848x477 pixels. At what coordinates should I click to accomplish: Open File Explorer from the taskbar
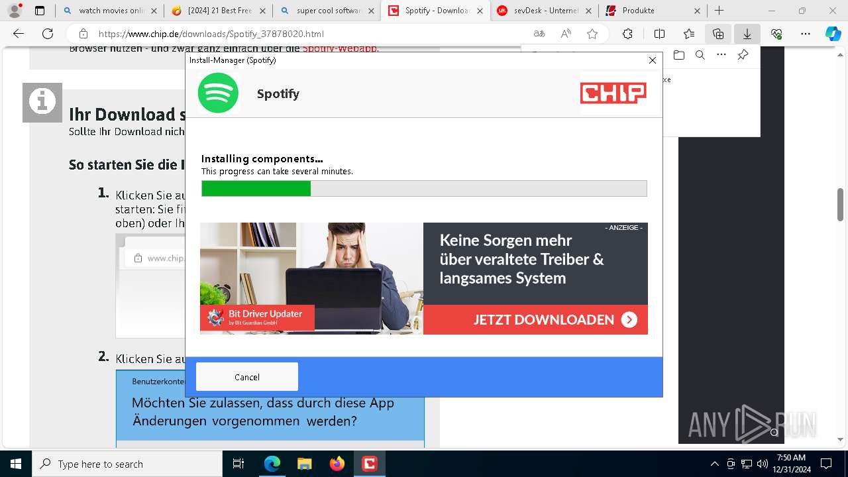pos(304,464)
